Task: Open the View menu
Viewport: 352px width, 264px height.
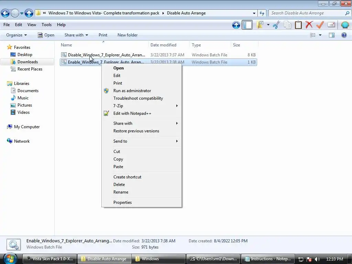Action: (x=32, y=25)
